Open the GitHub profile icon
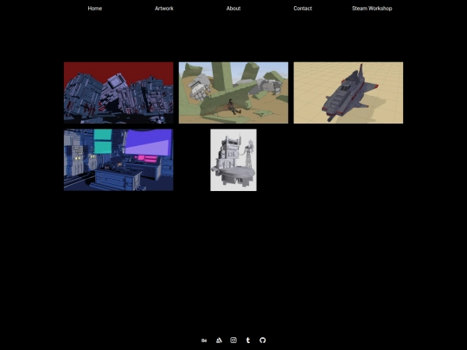 263,340
